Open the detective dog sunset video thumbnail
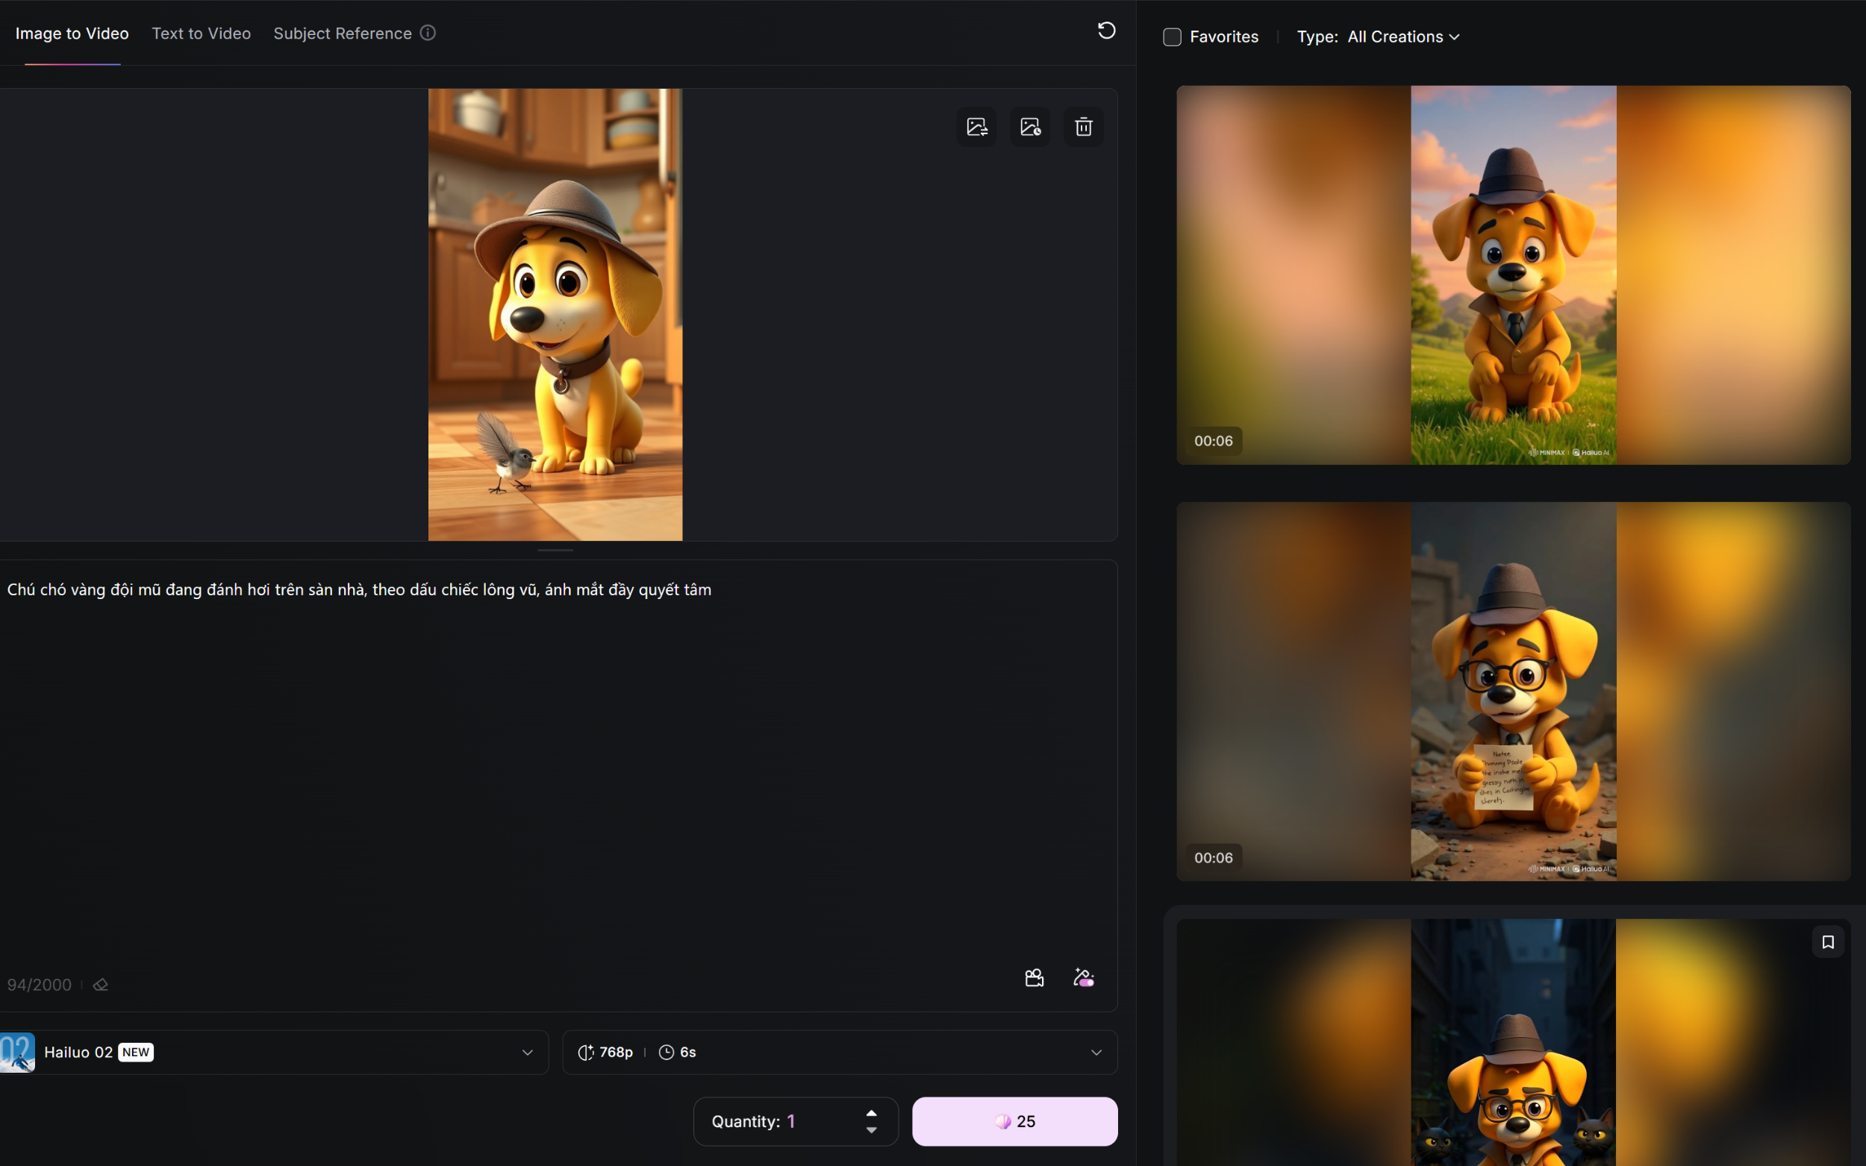This screenshot has height=1166, width=1866. [x=1514, y=275]
